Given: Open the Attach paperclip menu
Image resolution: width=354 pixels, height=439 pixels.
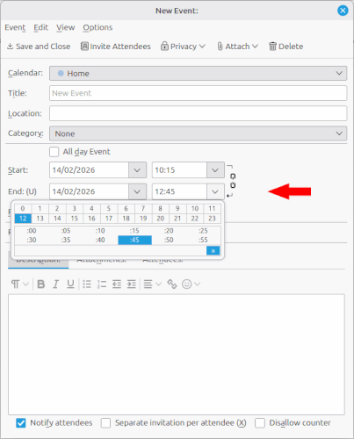Looking at the screenshot, I should coord(237,47).
